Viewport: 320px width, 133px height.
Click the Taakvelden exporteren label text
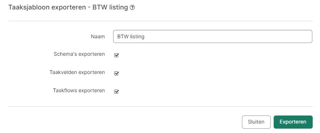(x=77, y=72)
